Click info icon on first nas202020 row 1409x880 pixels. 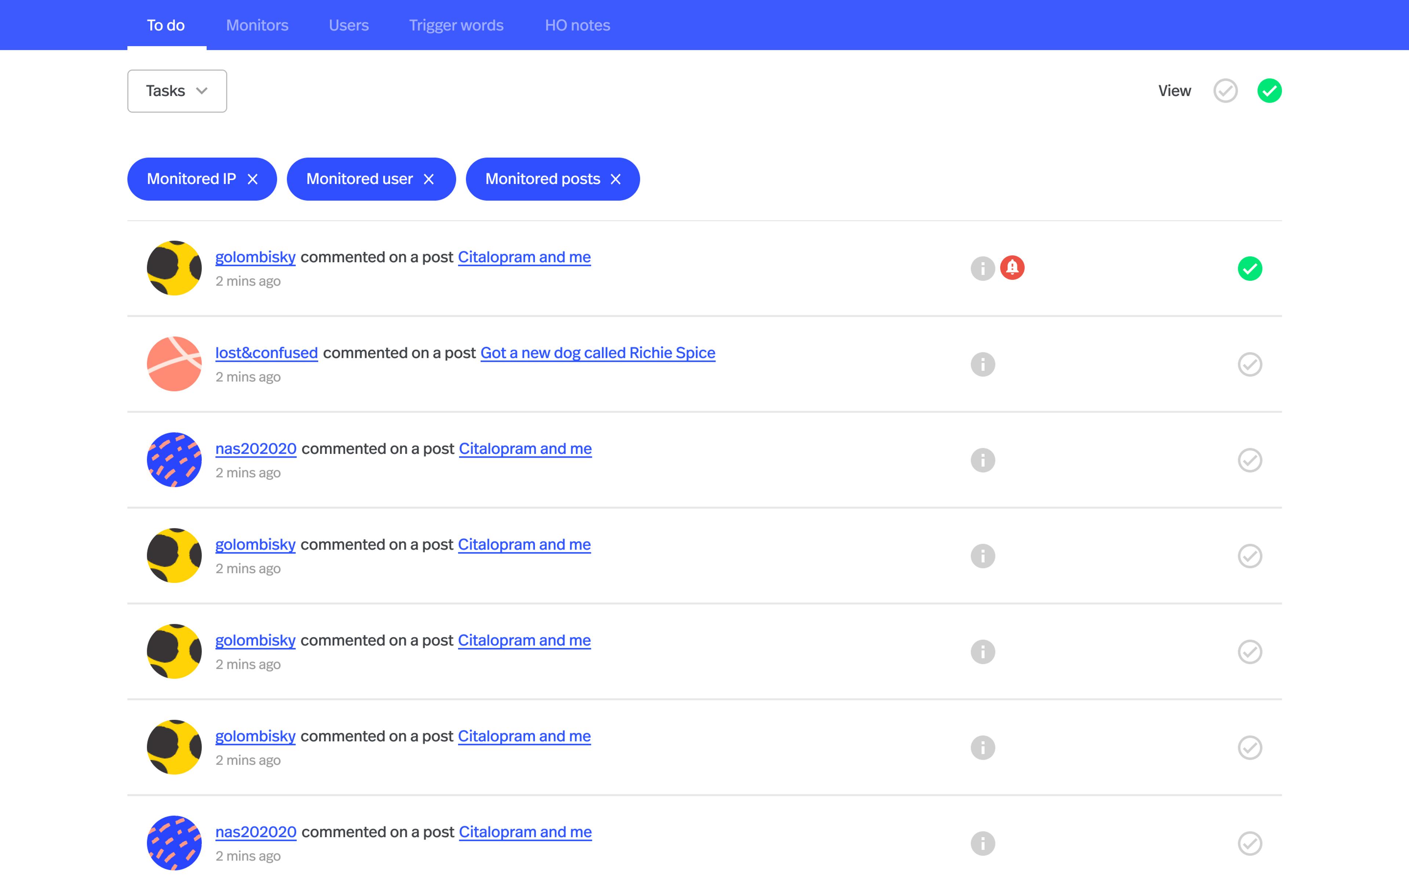tap(982, 461)
